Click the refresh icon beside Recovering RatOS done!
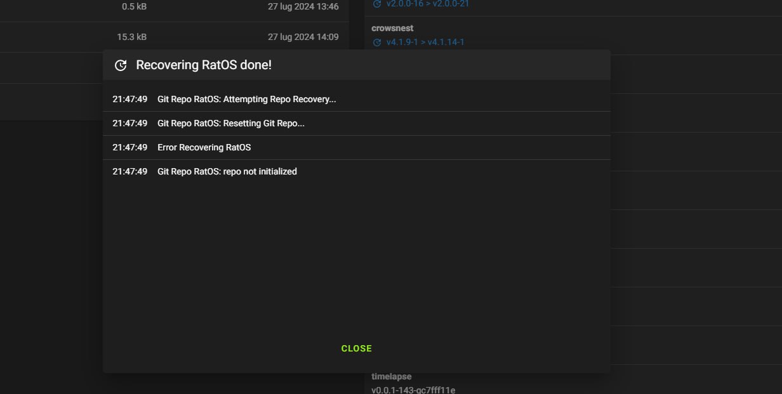This screenshot has width=782, height=394. click(x=121, y=65)
